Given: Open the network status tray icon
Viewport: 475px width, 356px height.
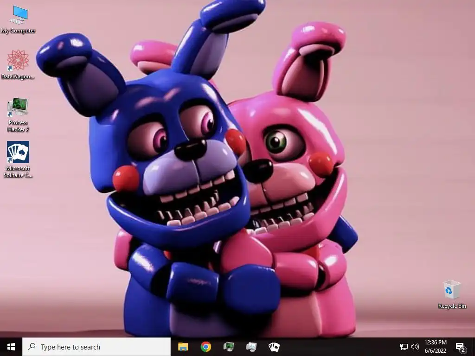Looking at the screenshot, I should click(x=404, y=347).
